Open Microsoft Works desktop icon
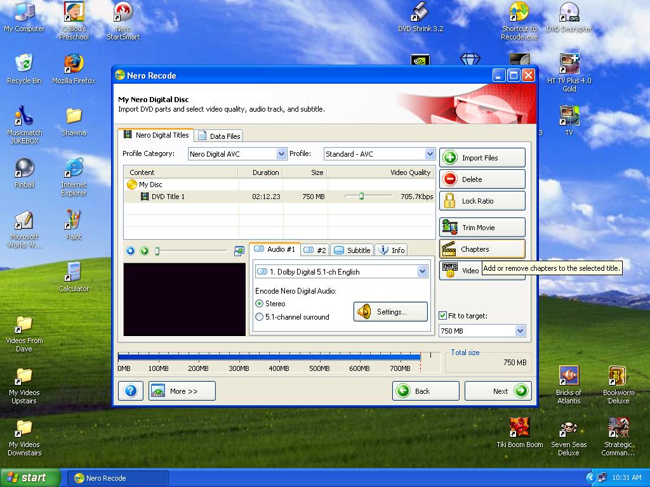This screenshot has width=650, height=487. (24, 229)
